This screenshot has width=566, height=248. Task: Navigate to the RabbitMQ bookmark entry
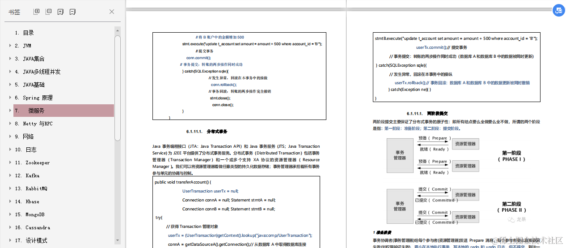[31, 188]
